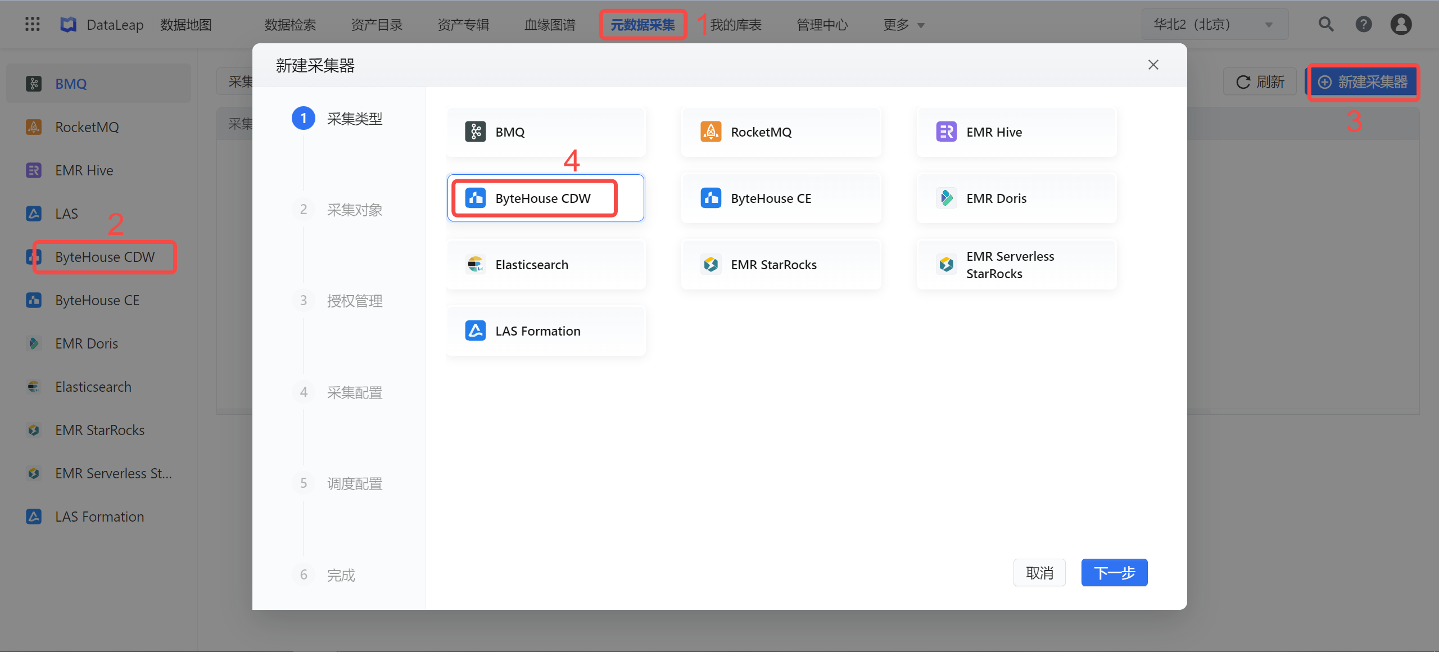Click ByteHouse CE card icon in dialog

click(711, 198)
